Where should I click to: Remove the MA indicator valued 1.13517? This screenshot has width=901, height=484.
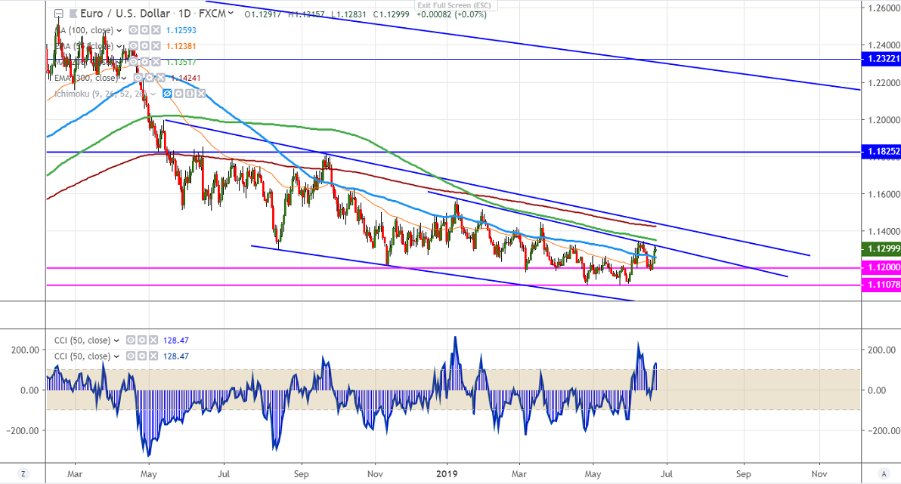156,62
